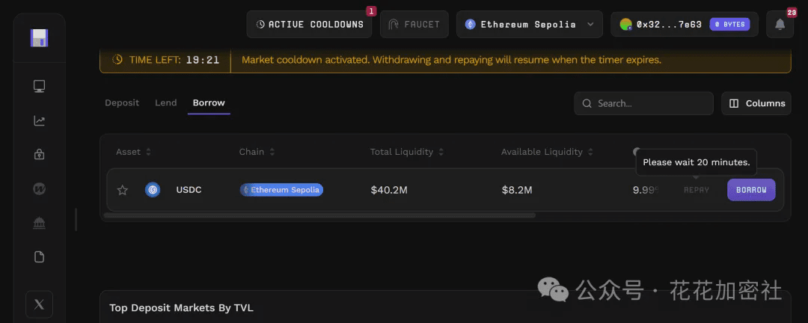Screen dimensions: 808x323
Task: Switch to the Lend tab
Action: [166, 102]
